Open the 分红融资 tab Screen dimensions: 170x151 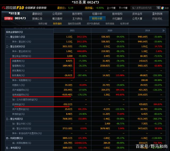[x=117, y=19]
